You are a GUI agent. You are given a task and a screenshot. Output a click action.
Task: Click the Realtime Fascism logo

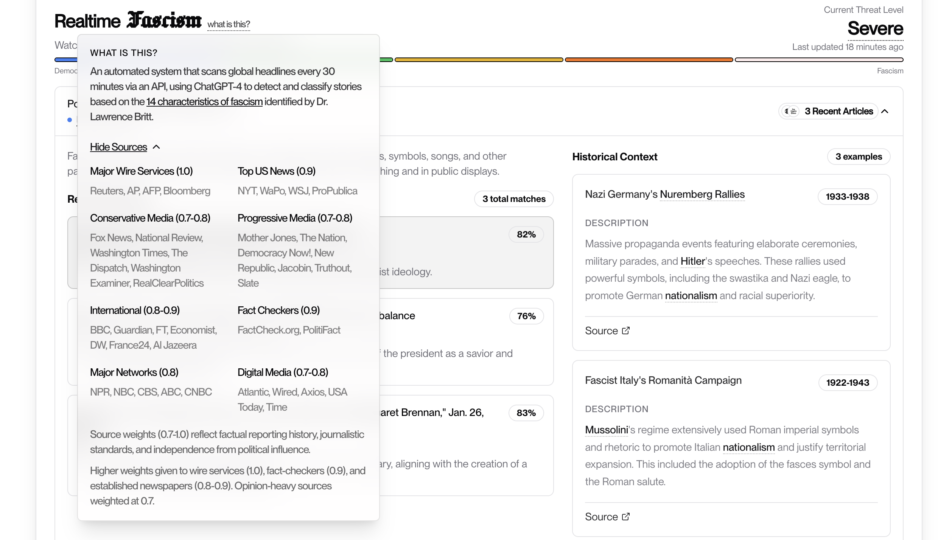[128, 20]
